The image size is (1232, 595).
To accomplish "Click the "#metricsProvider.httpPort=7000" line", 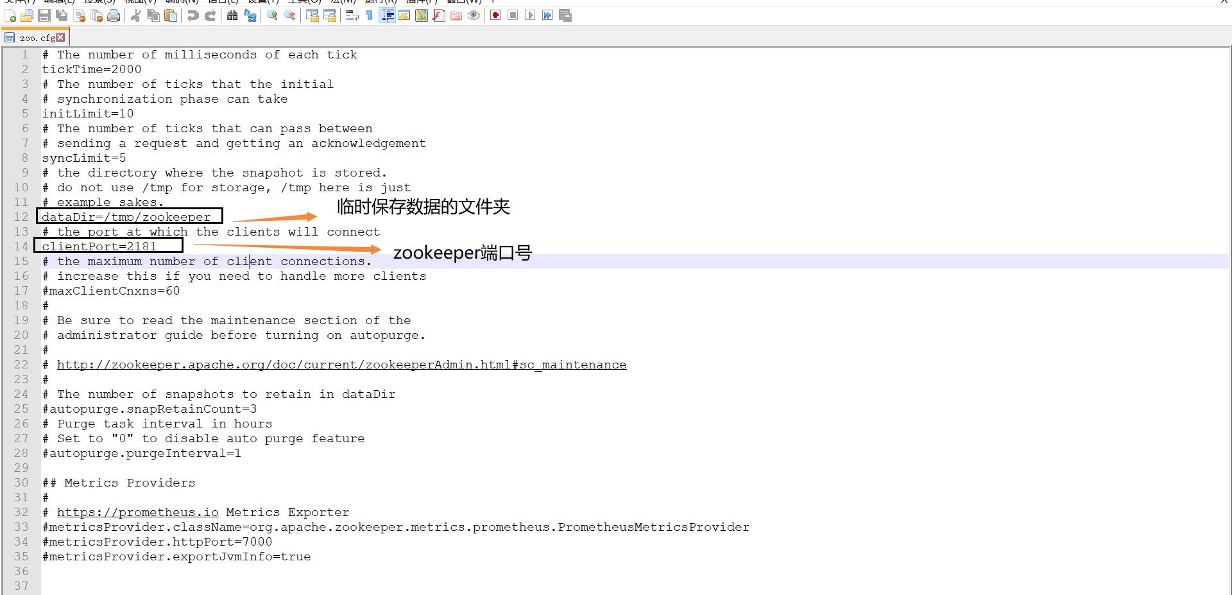I will point(157,542).
